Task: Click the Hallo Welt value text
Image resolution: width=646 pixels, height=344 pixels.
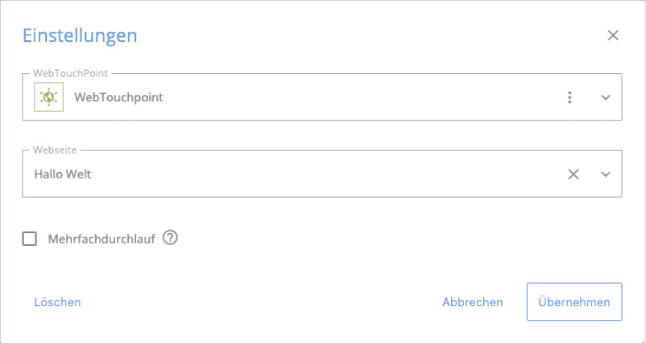Action: click(x=63, y=174)
